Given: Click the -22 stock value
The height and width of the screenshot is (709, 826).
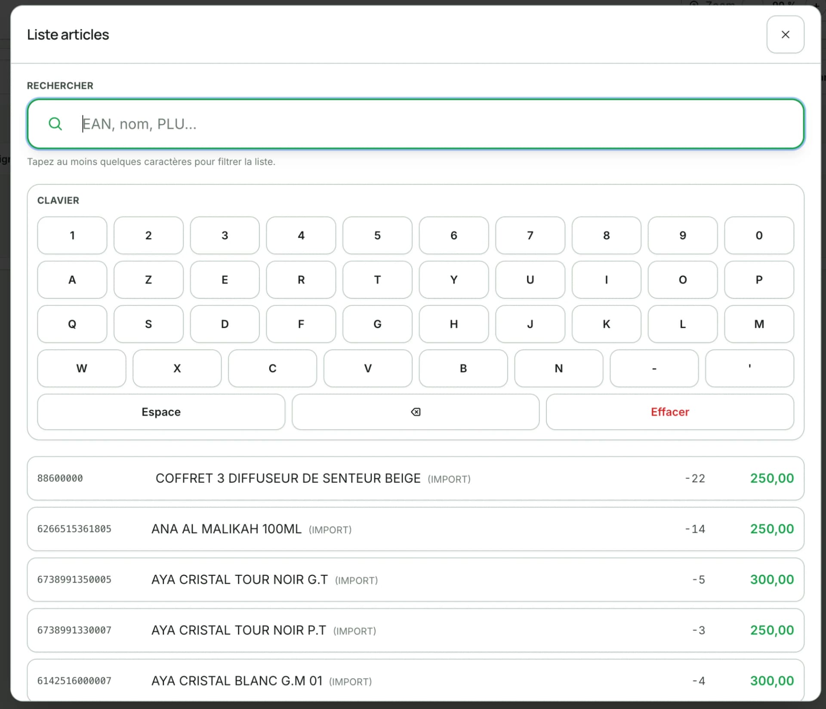Looking at the screenshot, I should [695, 479].
